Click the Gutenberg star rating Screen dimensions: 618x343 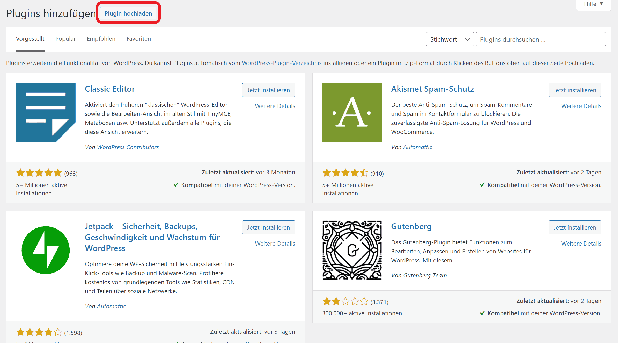click(345, 301)
